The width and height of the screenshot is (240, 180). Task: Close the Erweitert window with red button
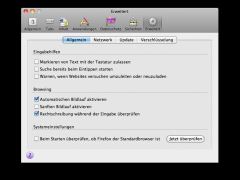click(x=26, y=11)
